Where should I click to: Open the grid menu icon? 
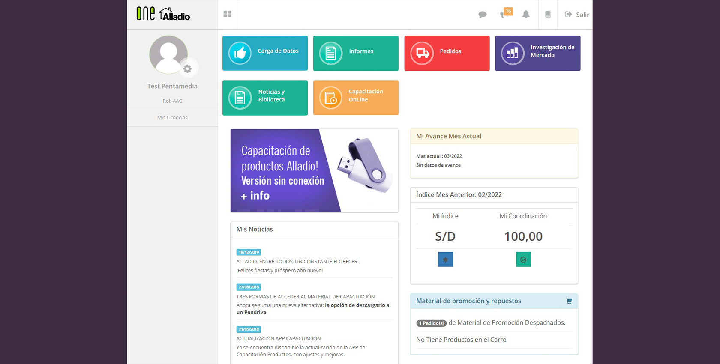coord(227,14)
